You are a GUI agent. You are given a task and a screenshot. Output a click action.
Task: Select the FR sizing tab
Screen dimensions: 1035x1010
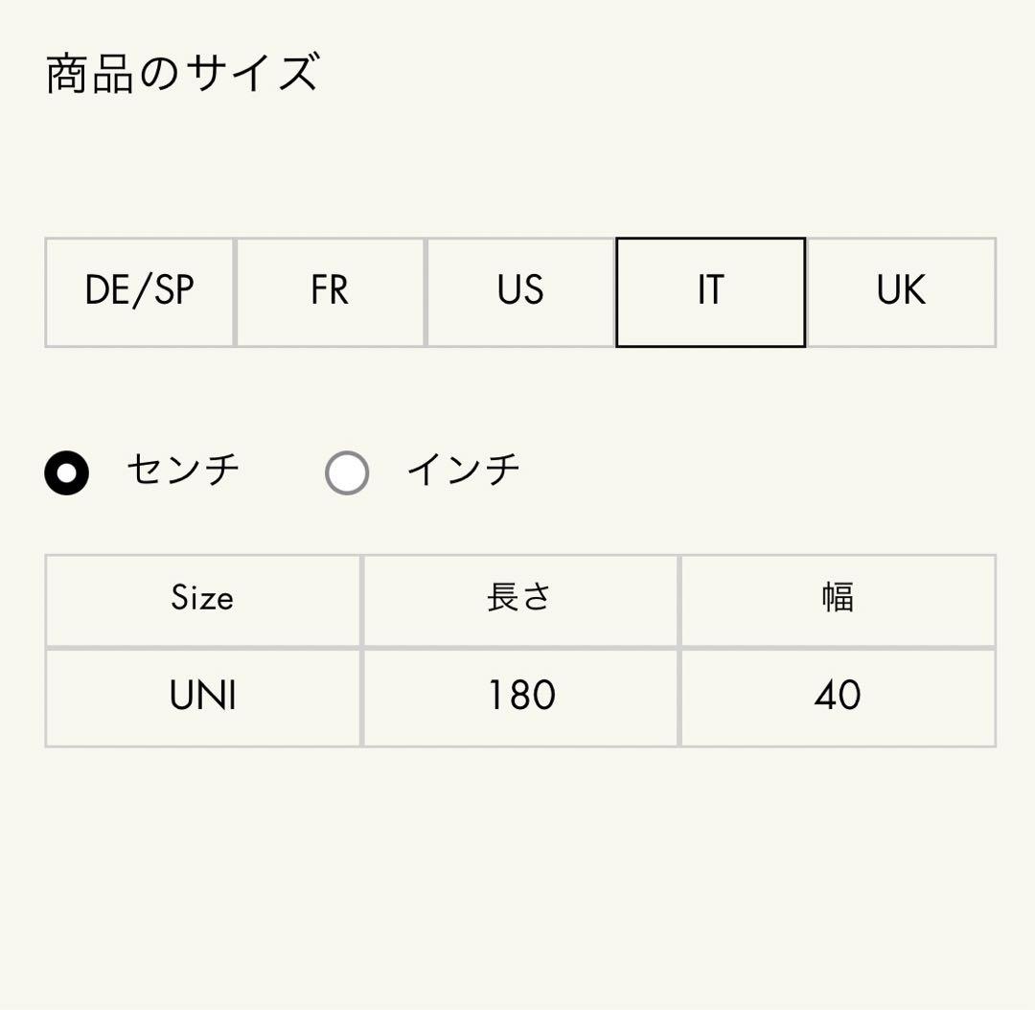(x=329, y=291)
